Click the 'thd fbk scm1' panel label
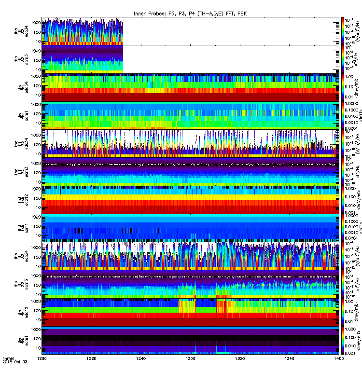 23,228
